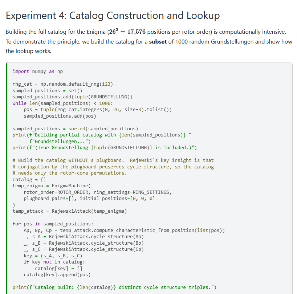Click the line 'catalog[key].append(pos)'
The width and height of the screenshot is (297, 294).
click(57, 274)
